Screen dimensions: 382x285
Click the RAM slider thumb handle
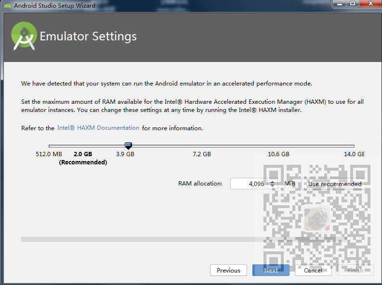tap(128, 146)
